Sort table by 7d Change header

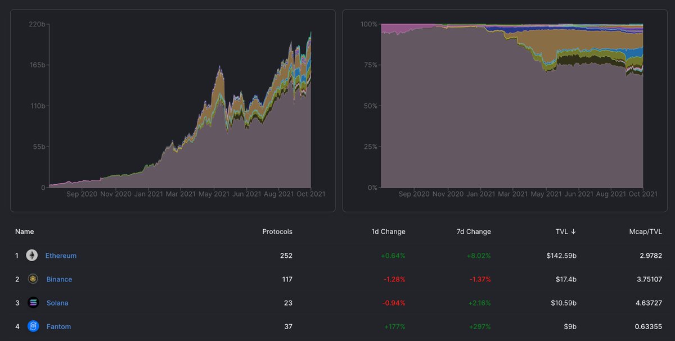point(474,231)
